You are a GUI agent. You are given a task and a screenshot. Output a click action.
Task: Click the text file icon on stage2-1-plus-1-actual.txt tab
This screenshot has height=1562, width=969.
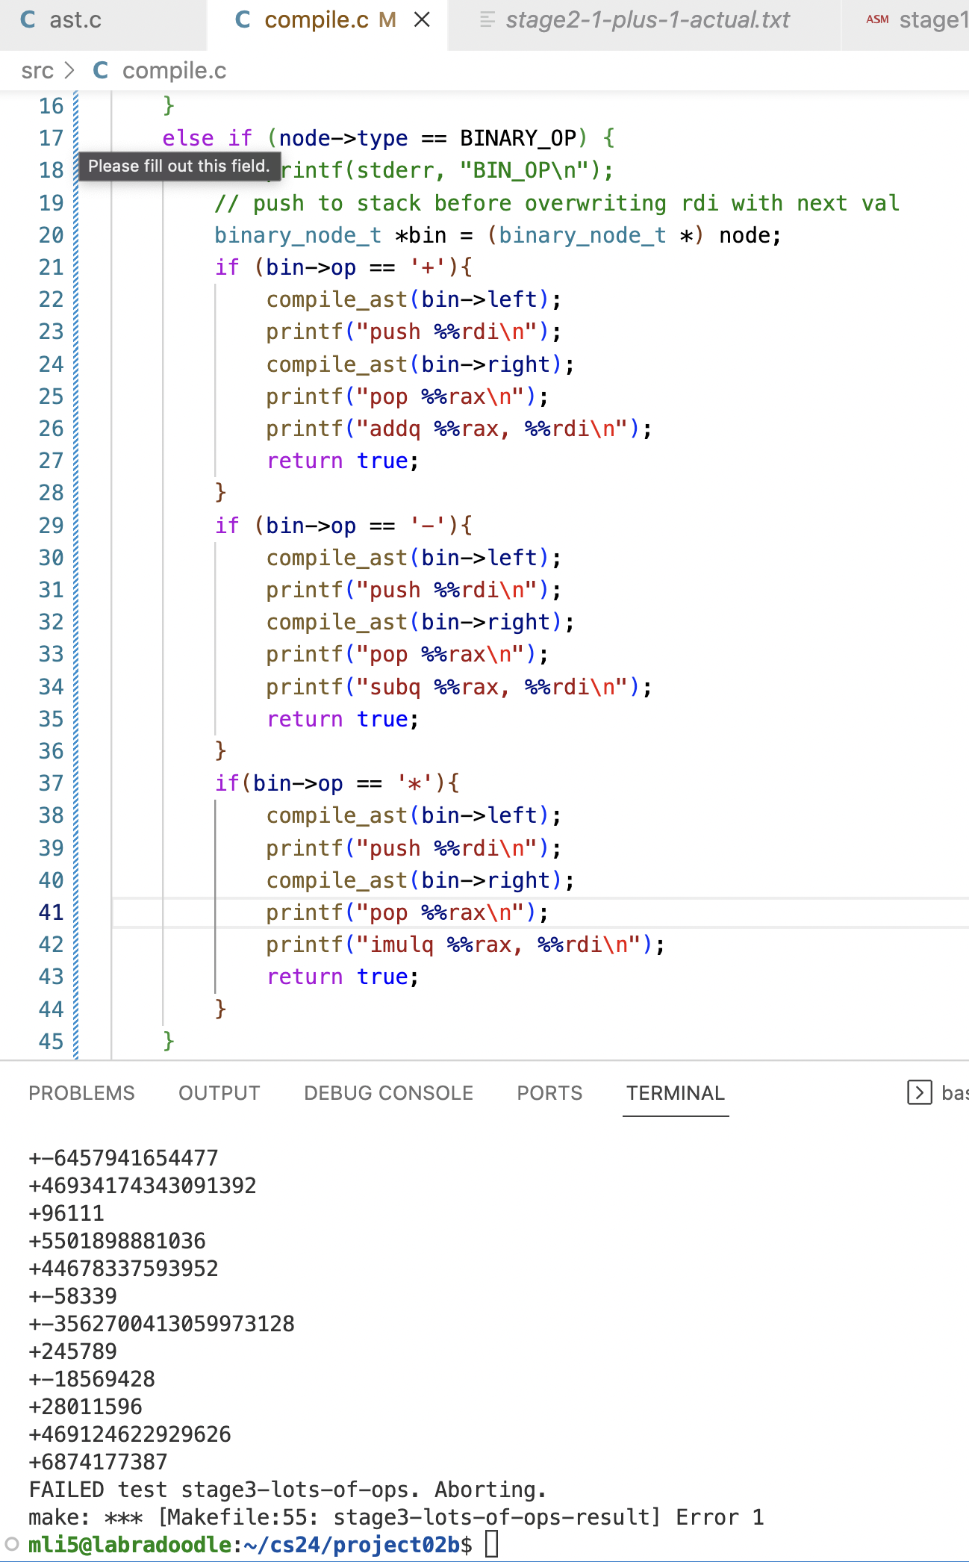coord(487,20)
